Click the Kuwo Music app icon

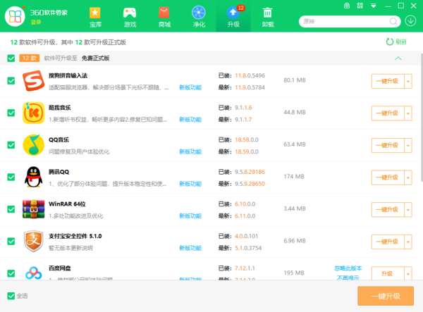(33, 113)
